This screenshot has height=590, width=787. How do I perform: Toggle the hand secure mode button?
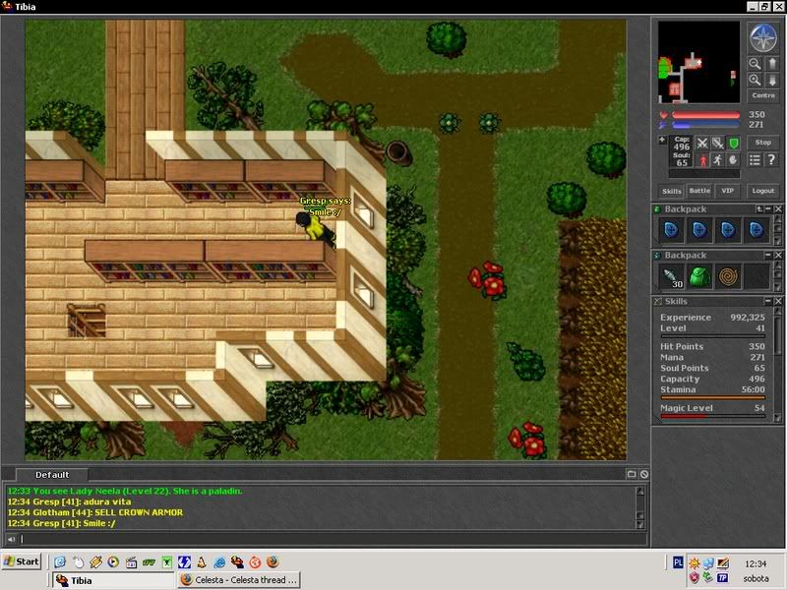pos(733,160)
